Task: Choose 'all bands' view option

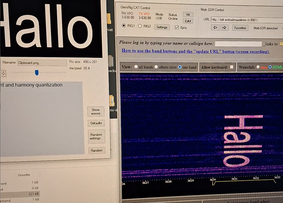Action: (136, 67)
